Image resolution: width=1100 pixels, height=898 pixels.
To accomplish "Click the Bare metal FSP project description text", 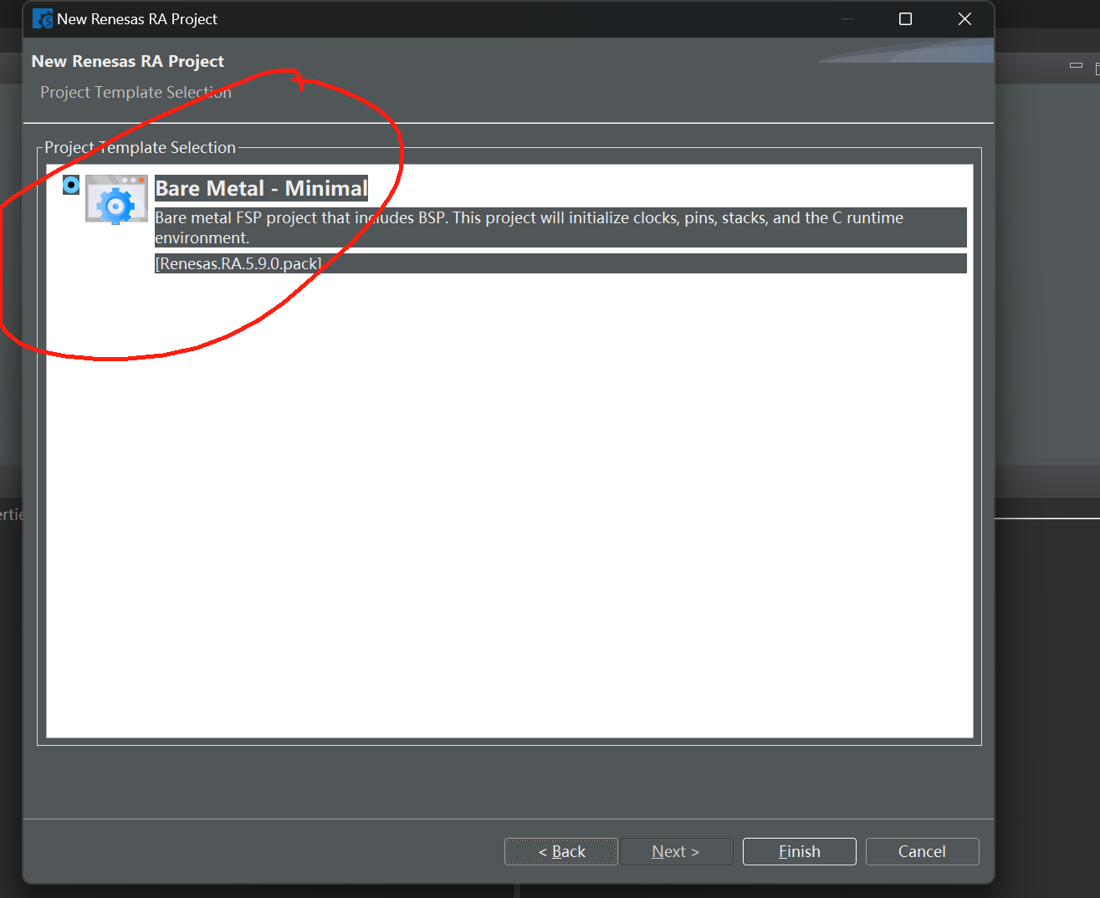I will tap(560, 227).
